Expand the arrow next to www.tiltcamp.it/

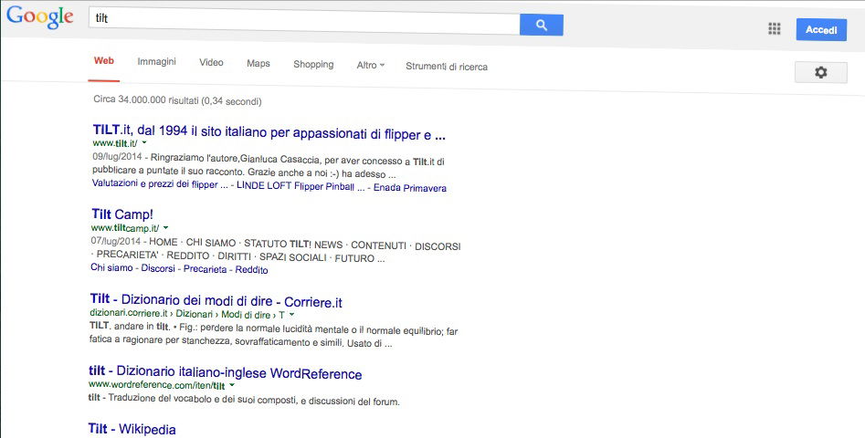tap(165, 228)
